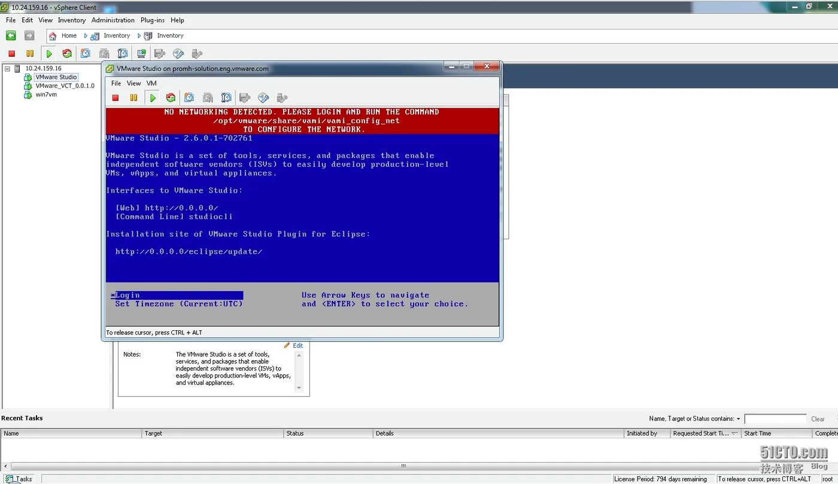Click Edit link for Notes
The width and height of the screenshot is (838, 484).
(x=298, y=345)
